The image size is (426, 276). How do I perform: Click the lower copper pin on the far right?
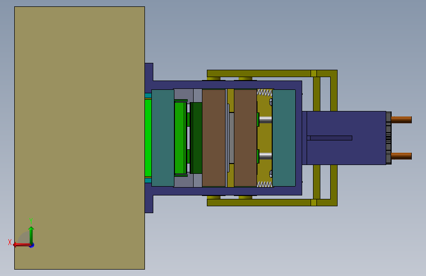401,156
